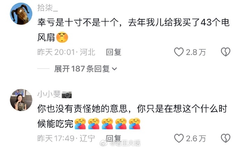Like the comment by 拾柒_
The image size is (241, 149).
coord(179,52)
